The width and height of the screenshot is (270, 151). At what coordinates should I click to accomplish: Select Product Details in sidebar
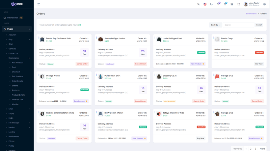coord(18,95)
